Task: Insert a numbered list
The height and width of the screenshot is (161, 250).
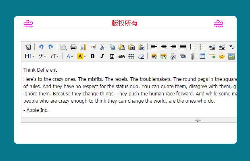Action: tap(193, 47)
